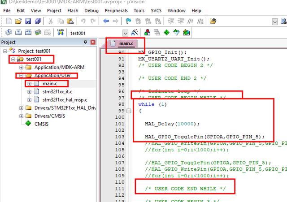287x202 pixels.
Task: Open the find combo box dropdown arrow
Action: (274, 22)
